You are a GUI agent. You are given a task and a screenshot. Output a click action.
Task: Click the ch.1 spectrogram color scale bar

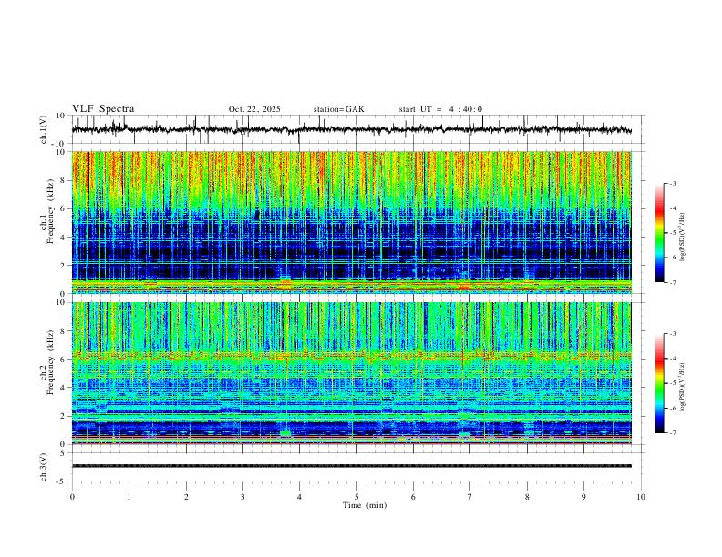click(x=659, y=233)
